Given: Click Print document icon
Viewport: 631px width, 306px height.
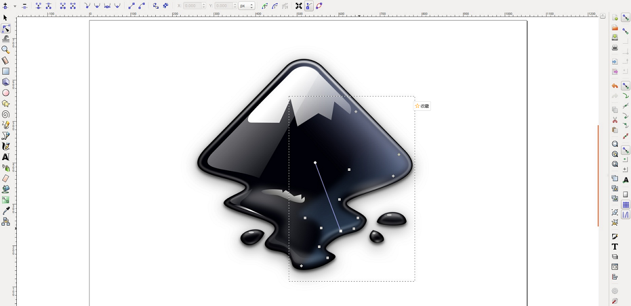Looking at the screenshot, I should tap(615, 48).
